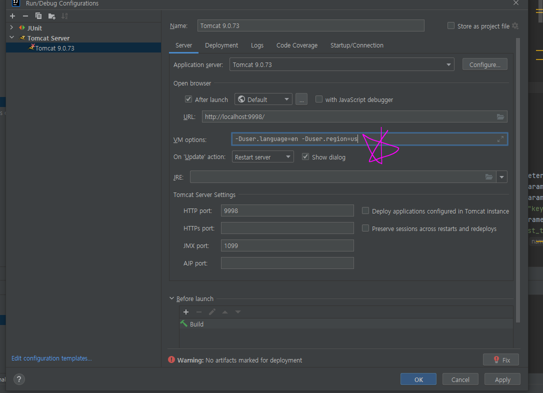543x393 pixels.
Task: Open project file storage gear settings
Action: pos(515,26)
